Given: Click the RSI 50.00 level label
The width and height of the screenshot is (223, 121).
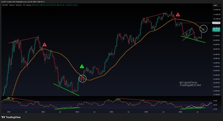Looking at the screenshot, I should [215, 105].
